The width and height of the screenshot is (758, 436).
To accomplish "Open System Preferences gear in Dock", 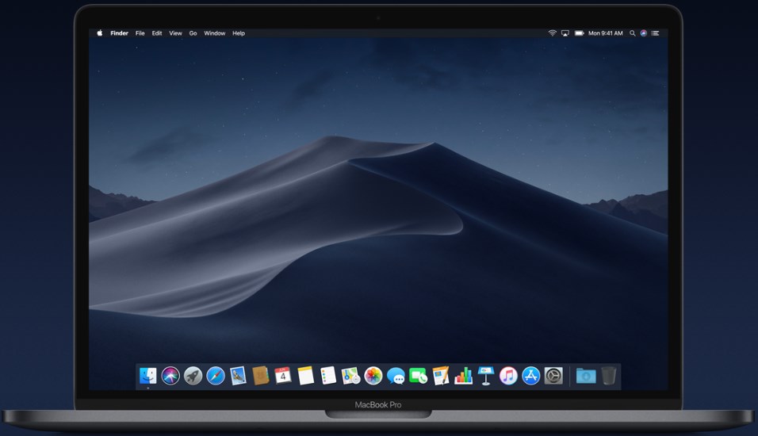I will (x=553, y=376).
